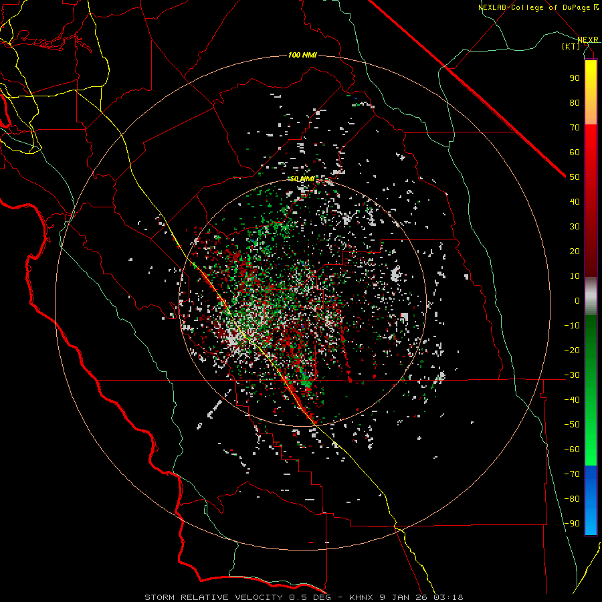
Task: Click STORM RELATIVE VELOCITY in the caption
Action: point(213,597)
